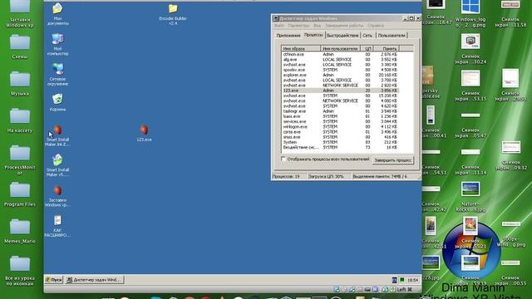
Task: Select the explorer.exe process row
Action: click(340, 75)
